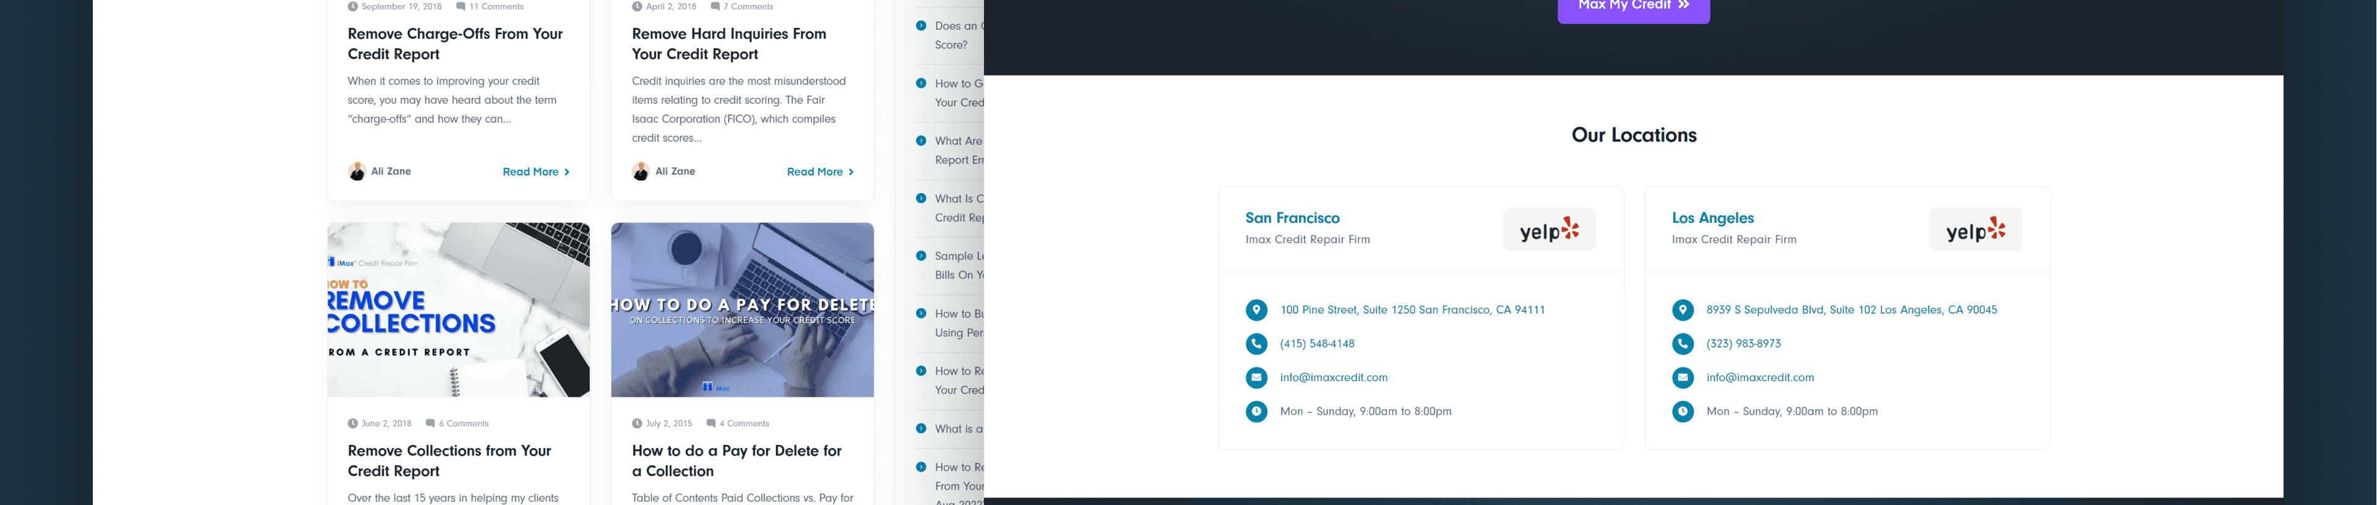Screen dimensions: 2377x505
Task: Click Ali Zane avatar on Charge-Offs card
Action: (x=357, y=171)
